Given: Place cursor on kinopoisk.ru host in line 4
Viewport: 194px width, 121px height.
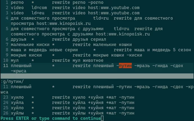Looking at the screenshot, I should click(x=64, y=24).
